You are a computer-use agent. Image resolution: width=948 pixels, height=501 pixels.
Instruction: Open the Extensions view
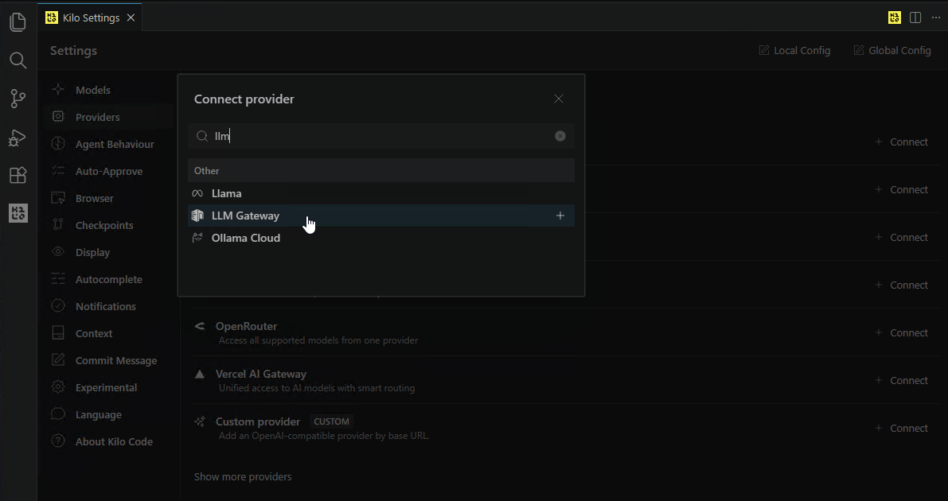tap(18, 175)
